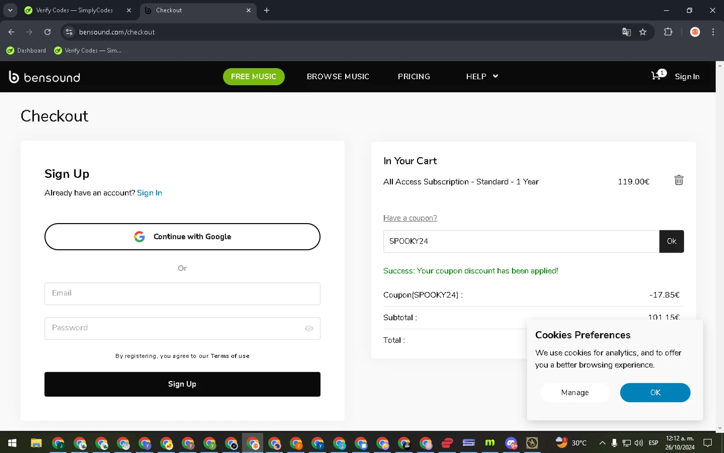This screenshot has width=724, height=453.
Task: Show hidden system tray icons
Action: point(602,443)
